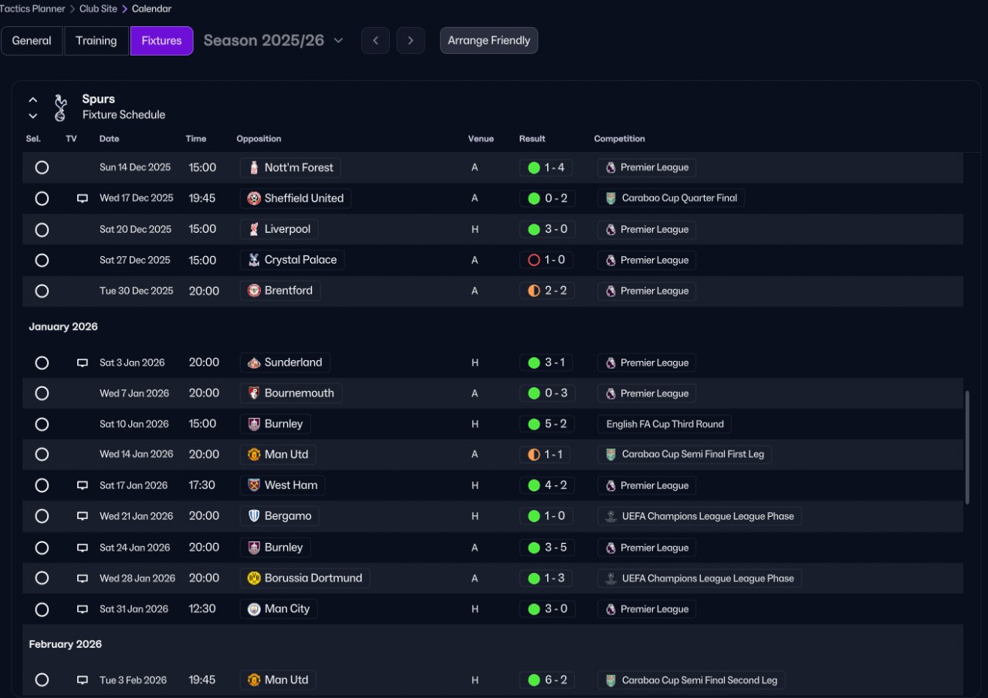
Task: Click the 1 - 1 Man Utd result
Action: coord(545,454)
